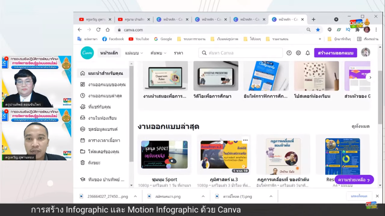The height and width of the screenshot is (216, 385).
Task: Open Chrome extensions puzzle icon
Action: 357,30
